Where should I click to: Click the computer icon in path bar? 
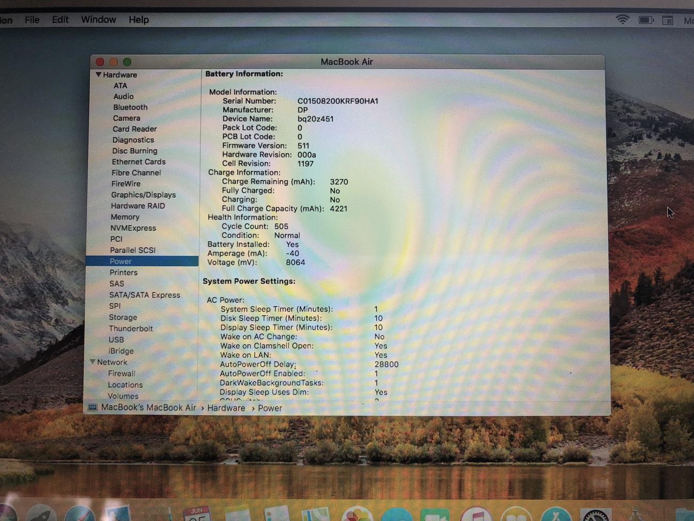tap(93, 408)
